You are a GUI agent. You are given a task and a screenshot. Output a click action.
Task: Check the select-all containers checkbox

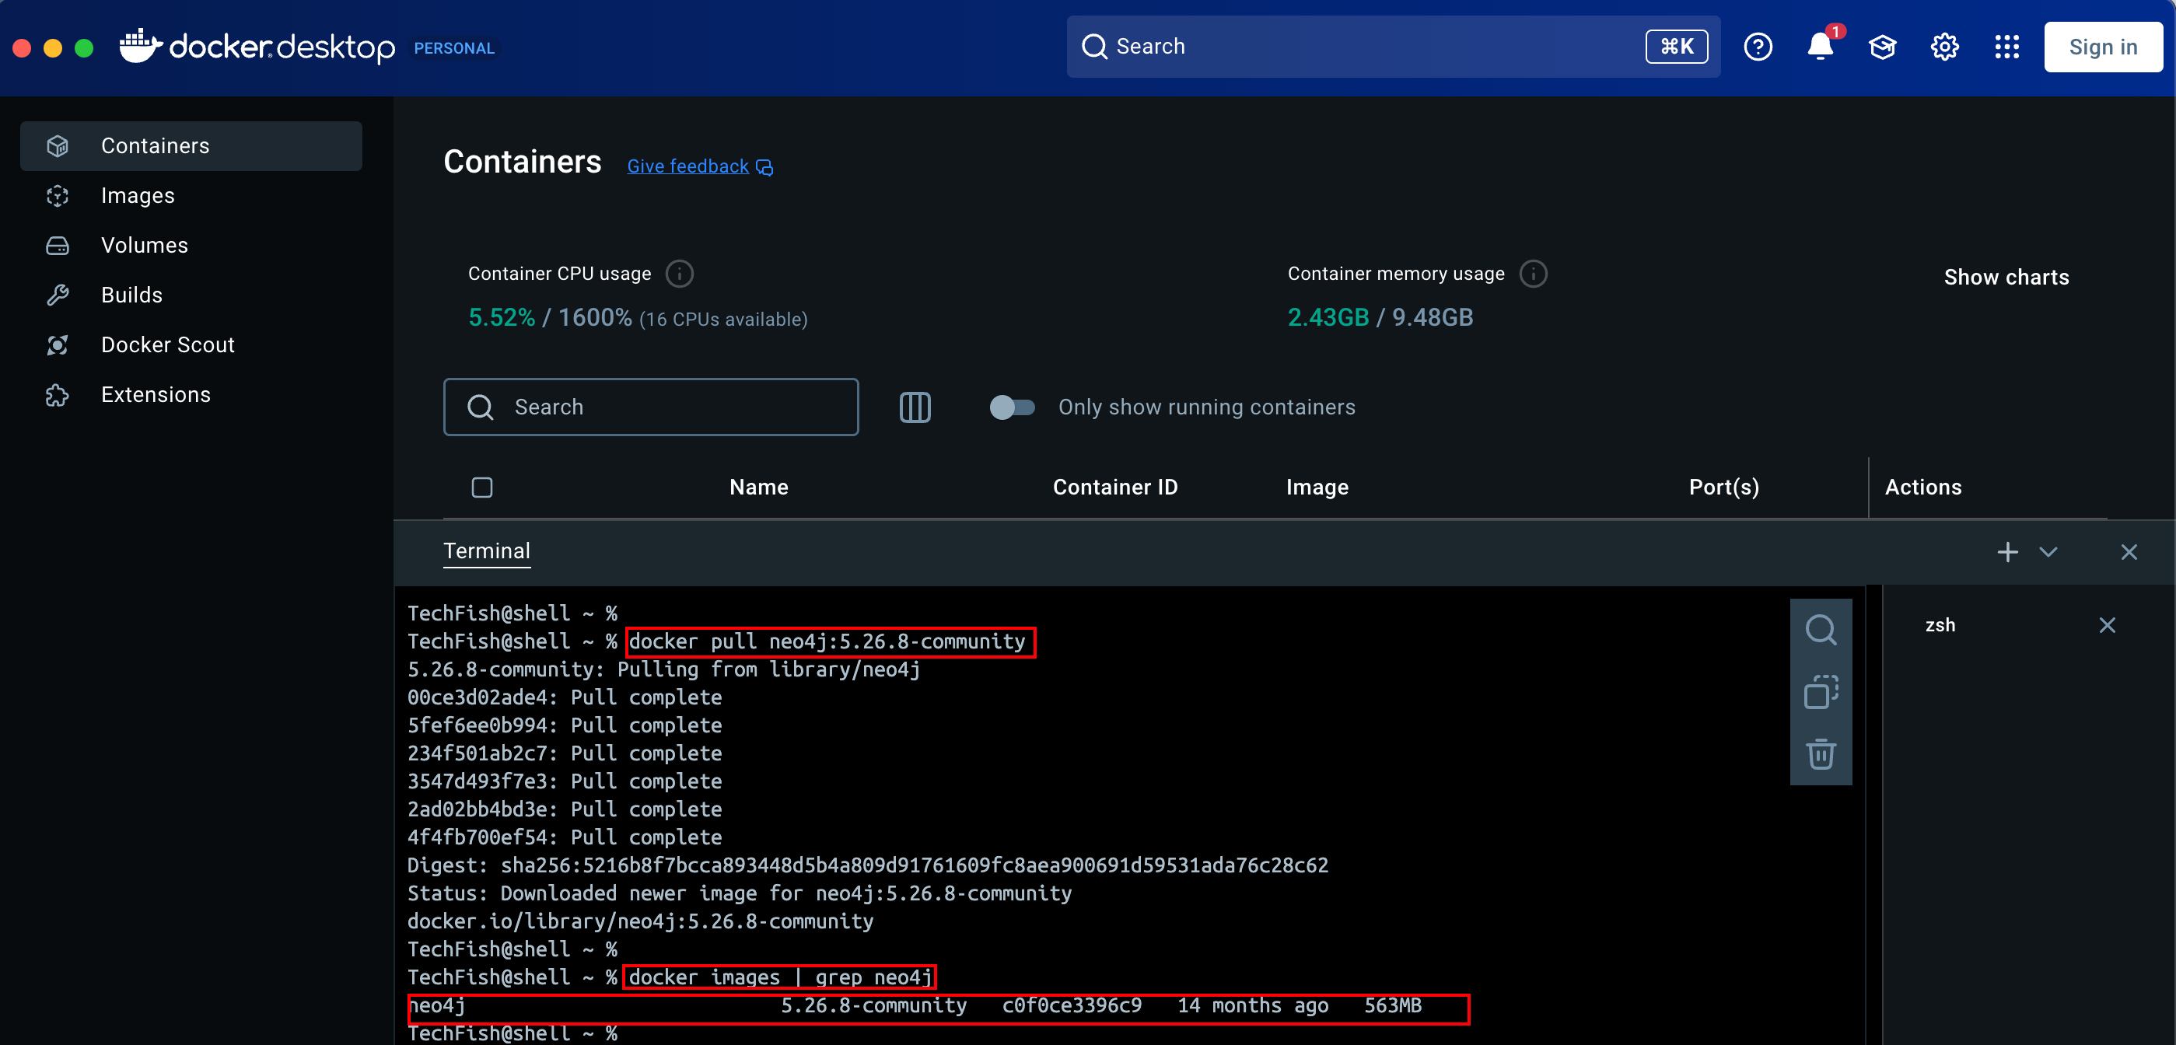point(482,488)
